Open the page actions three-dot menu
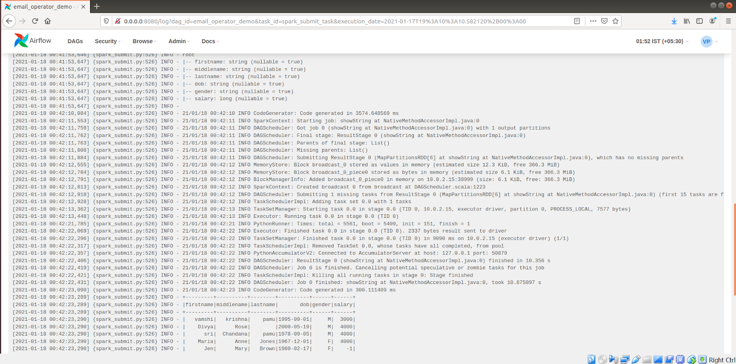The image size is (736, 364). (593, 21)
